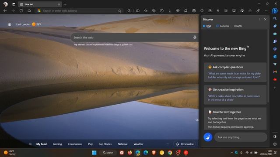
Task: Click the Ask me anything input
Action: (x=241, y=137)
